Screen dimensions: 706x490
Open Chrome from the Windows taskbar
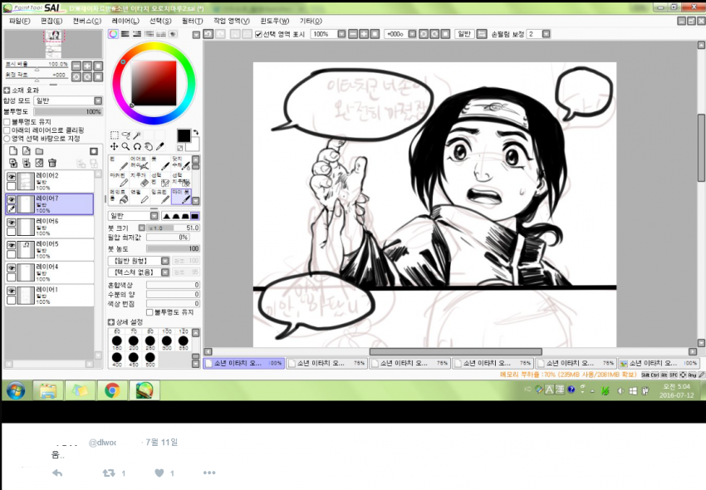click(110, 390)
